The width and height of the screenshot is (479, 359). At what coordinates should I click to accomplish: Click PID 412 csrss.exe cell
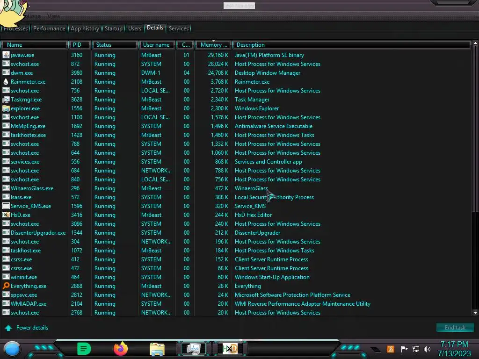pos(75,259)
